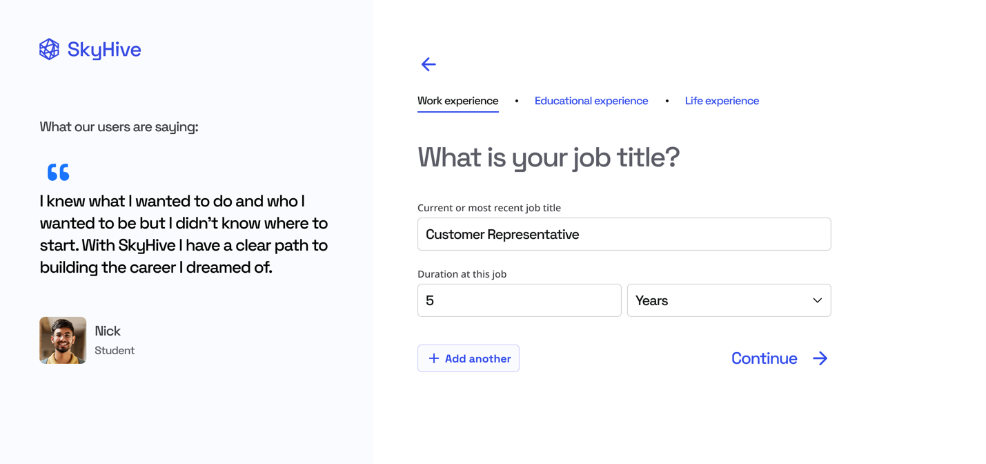This screenshot has height=464, width=986.
Task: Open the Years duration unit dropdown
Action: pyautogui.click(x=729, y=300)
